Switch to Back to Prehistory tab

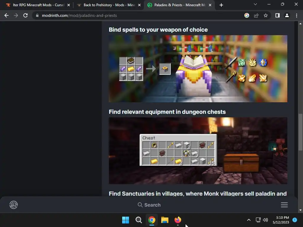(109, 5)
